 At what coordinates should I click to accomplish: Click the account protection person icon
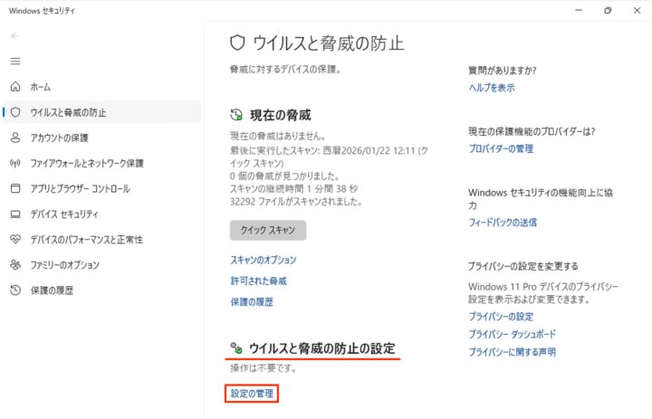14,138
